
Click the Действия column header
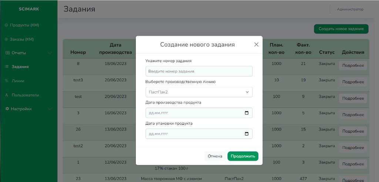353,52
